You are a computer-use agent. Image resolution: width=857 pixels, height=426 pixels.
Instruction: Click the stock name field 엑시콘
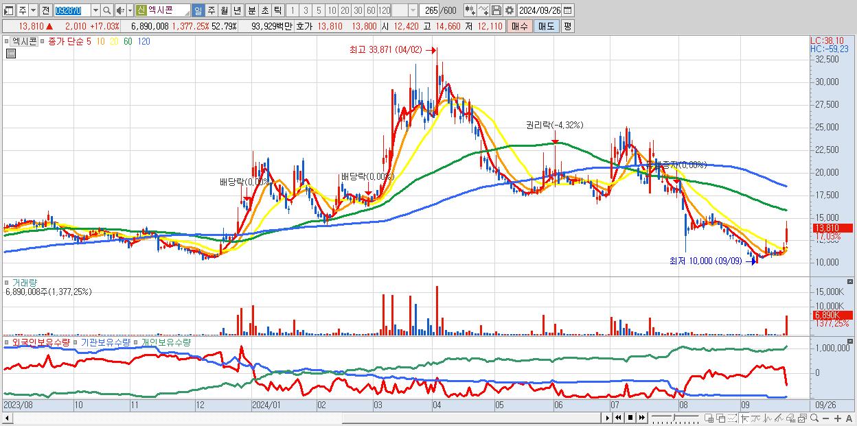pyautogui.click(x=169, y=10)
